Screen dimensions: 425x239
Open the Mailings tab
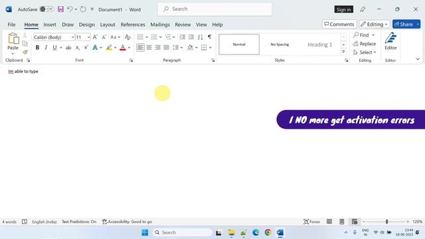pyautogui.click(x=160, y=25)
